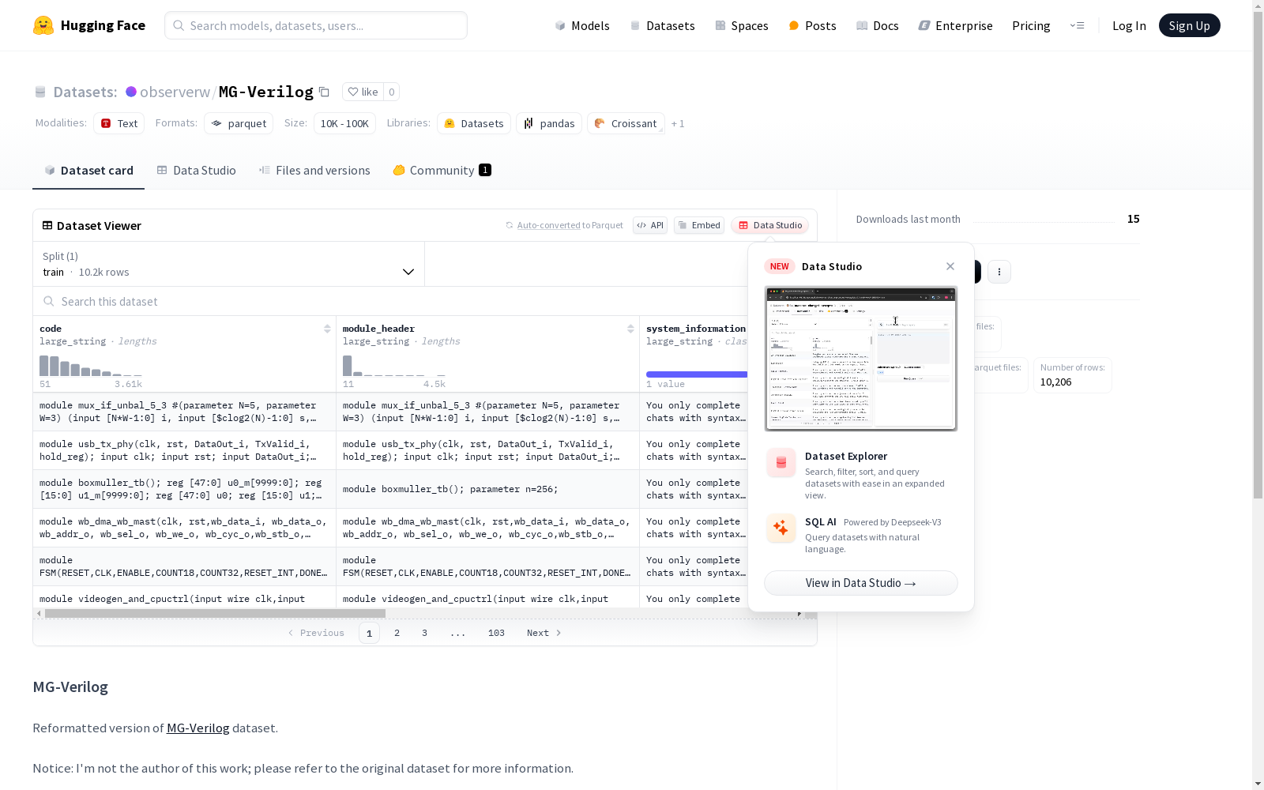Click the code cell for wb_dma_wb_mast
Image resolution: width=1264 pixels, height=790 pixels.
tap(184, 528)
